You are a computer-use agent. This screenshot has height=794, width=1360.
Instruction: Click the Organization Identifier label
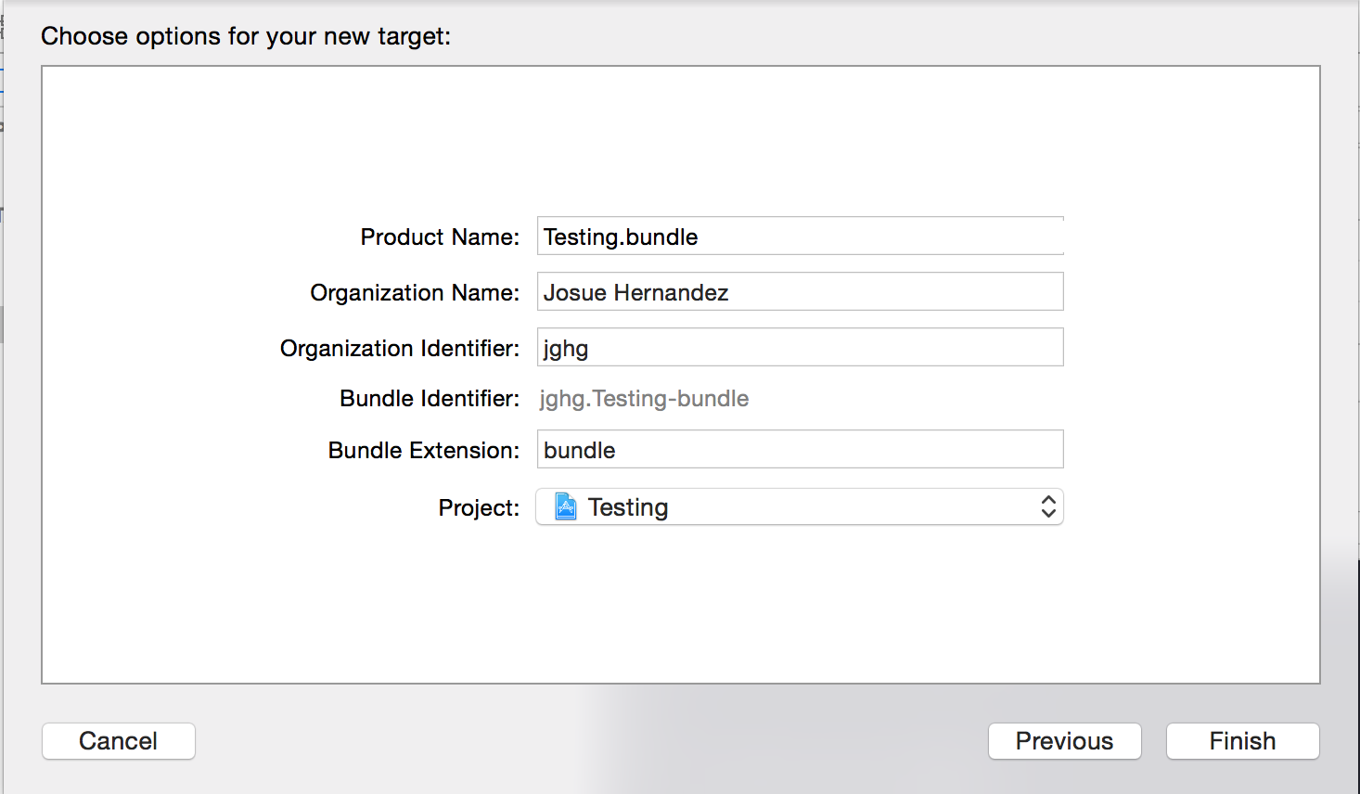click(400, 349)
